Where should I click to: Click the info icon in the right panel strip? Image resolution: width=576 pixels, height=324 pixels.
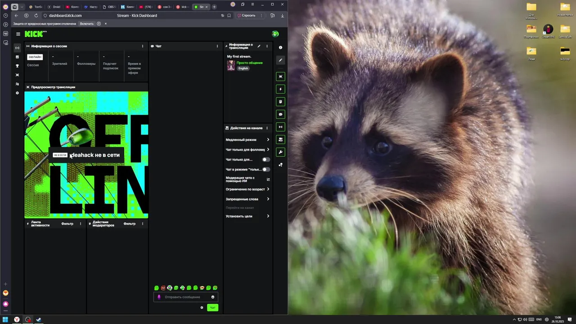(280, 47)
